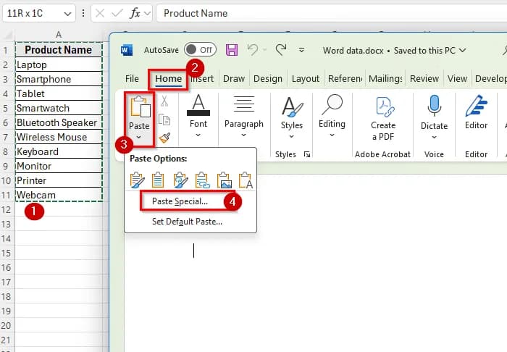Screen dimensions: 507x352
Task: Click the Dictate microphone icon
Action: pyautogui.click(x=434, y=106)
